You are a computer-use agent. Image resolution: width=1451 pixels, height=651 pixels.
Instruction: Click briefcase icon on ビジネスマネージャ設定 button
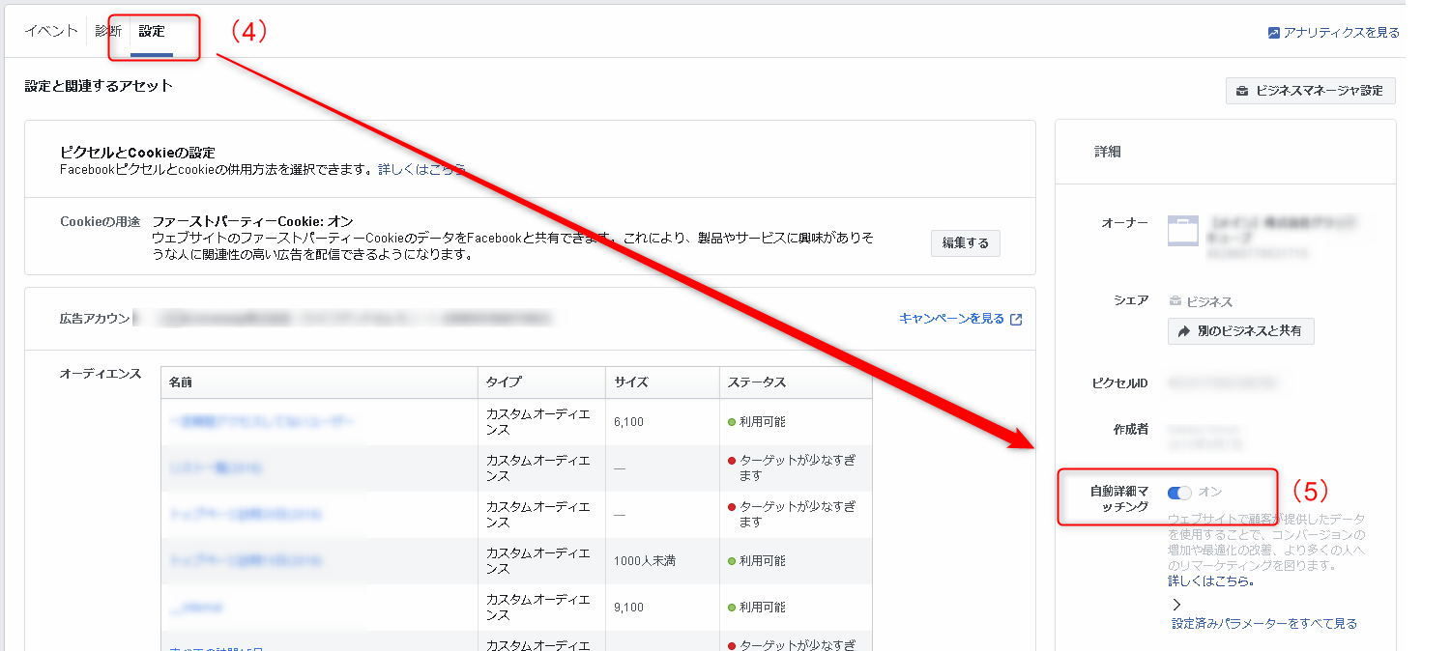[1242, 92]
